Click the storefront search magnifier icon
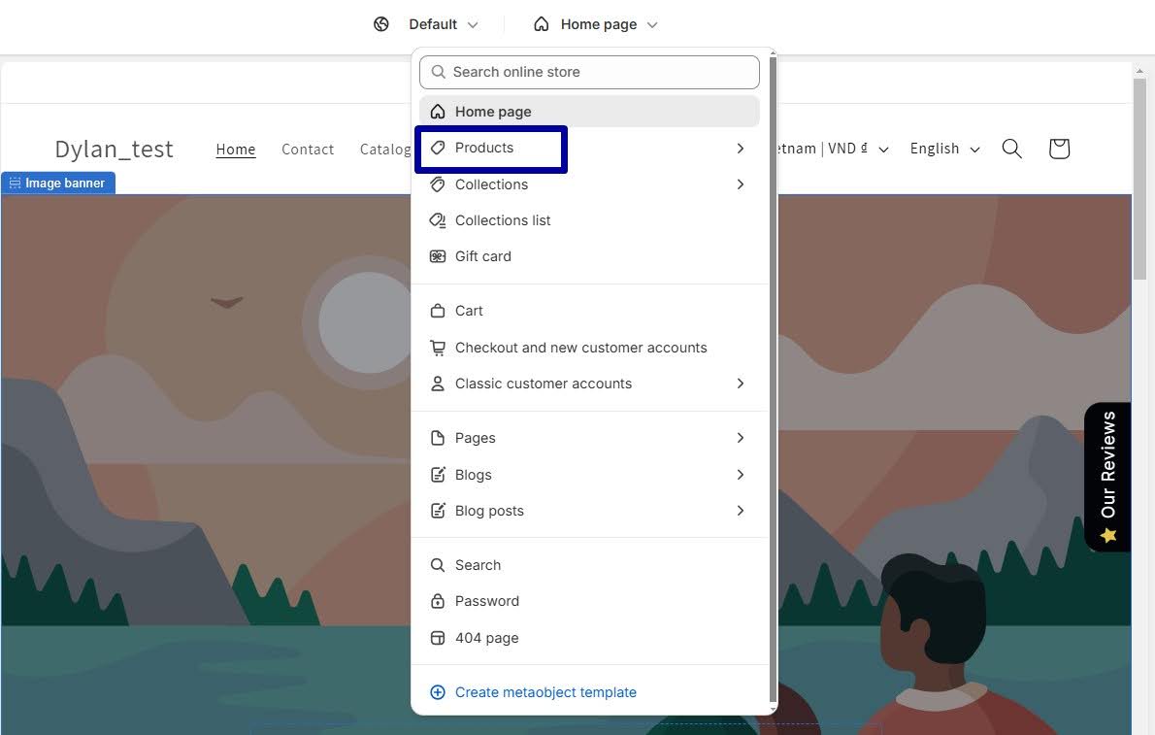This screenshot has width=1155, height=735. (1012, 149)
